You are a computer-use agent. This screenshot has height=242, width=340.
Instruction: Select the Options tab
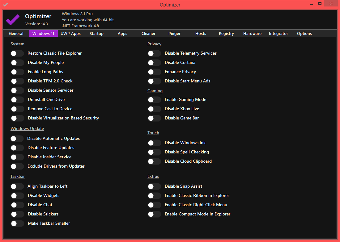point(304,34)
